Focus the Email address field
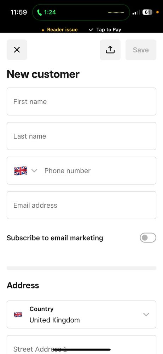 click(81, 205)
